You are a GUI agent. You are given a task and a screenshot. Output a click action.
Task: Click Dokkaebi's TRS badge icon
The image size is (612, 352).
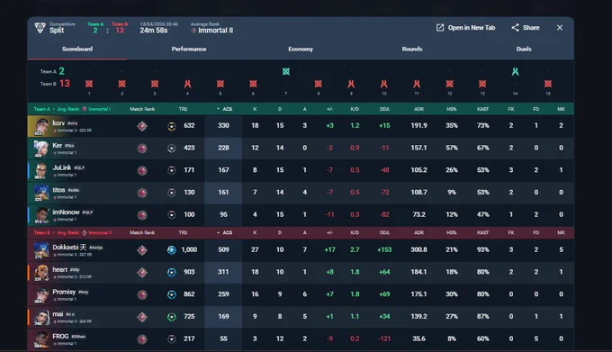coord(171,250)
